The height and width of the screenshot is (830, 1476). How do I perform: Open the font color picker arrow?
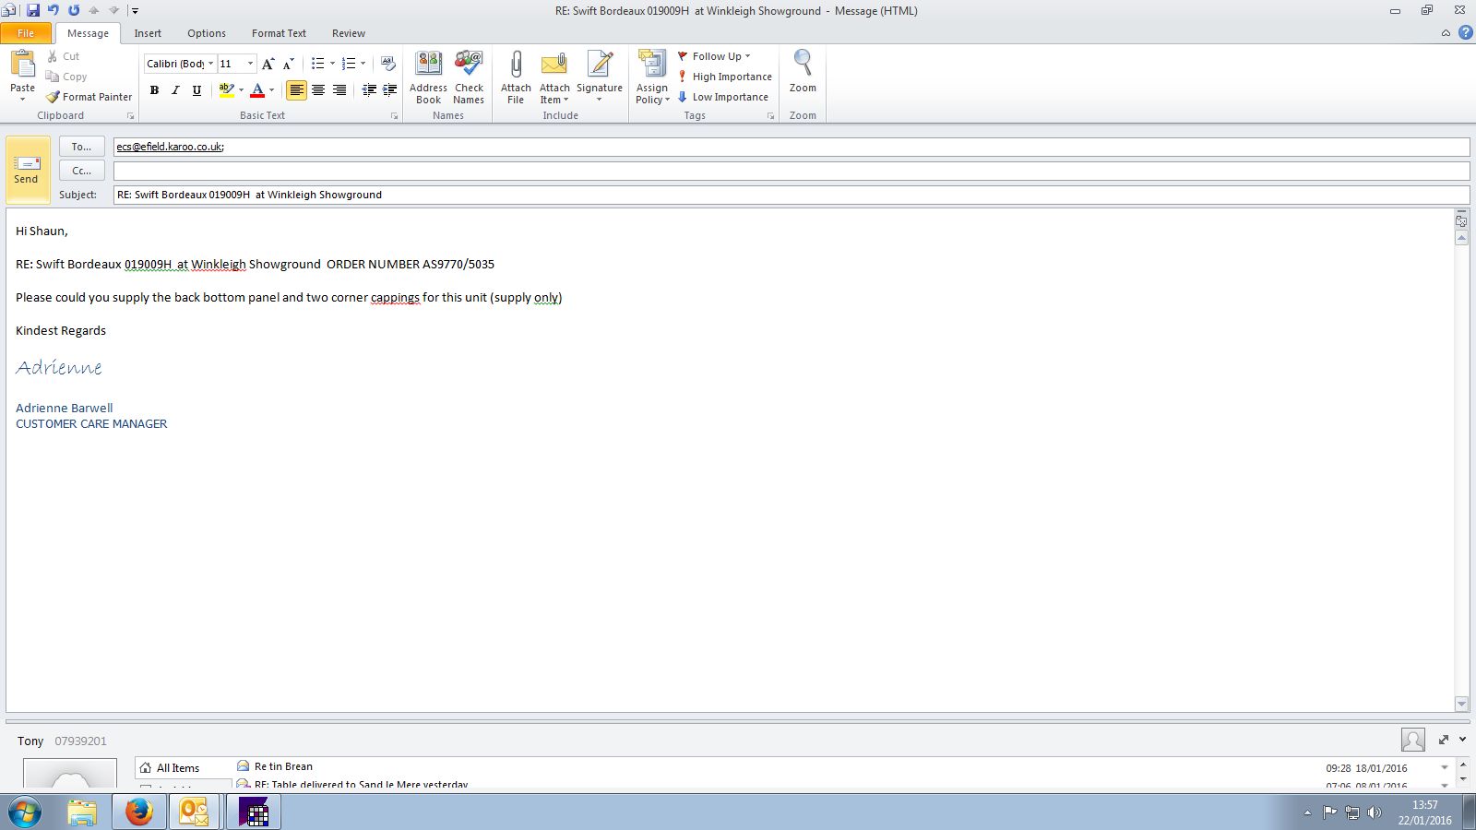coord(272,90)
